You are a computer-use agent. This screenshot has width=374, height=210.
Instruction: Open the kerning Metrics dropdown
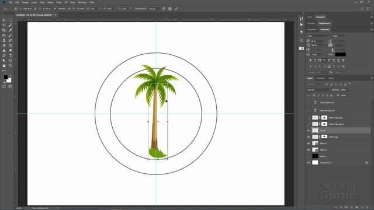pos(318,45)
